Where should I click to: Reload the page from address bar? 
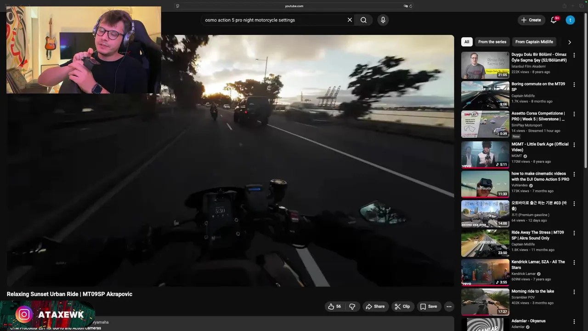click(411, 6)
